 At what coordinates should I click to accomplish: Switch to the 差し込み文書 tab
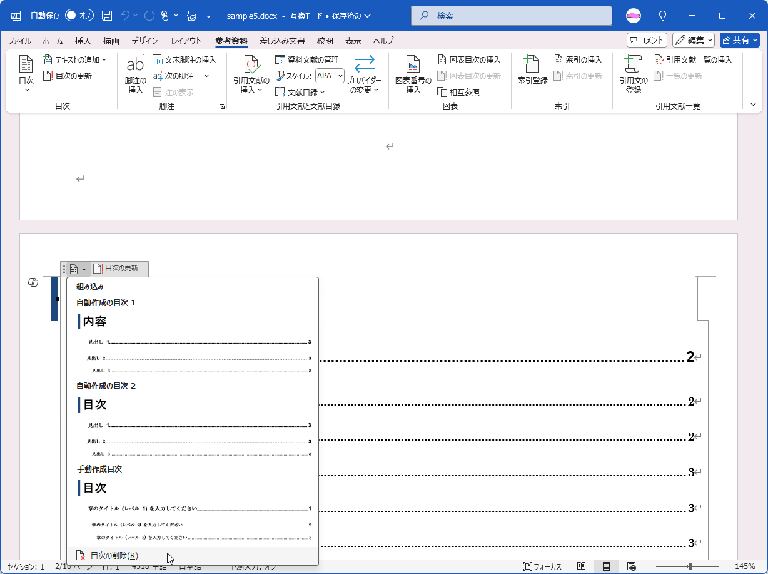click(x=282, y=41)
